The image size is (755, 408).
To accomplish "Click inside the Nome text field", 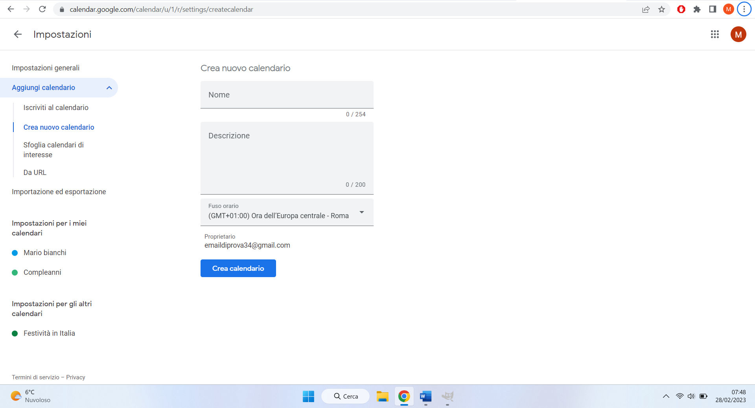I will 287,95.
